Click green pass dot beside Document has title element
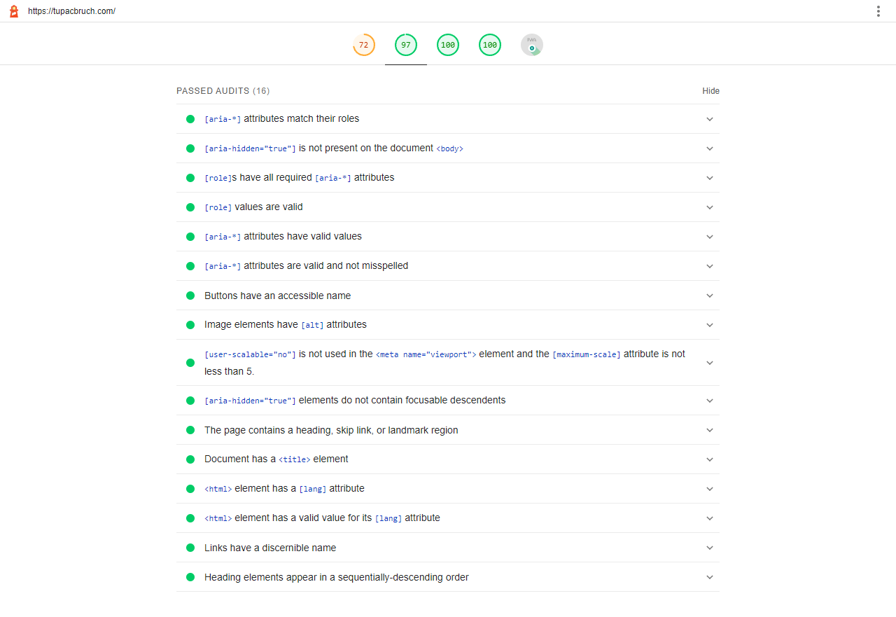896x617 pixels. pos(190,459)
